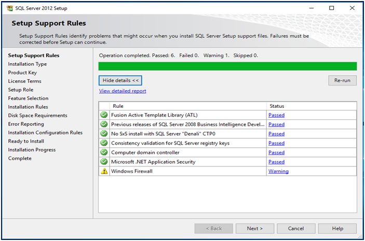Select Installation Type step in sidebar
Image resolution: width=365 pixels, height=241 pixels.
28,64
